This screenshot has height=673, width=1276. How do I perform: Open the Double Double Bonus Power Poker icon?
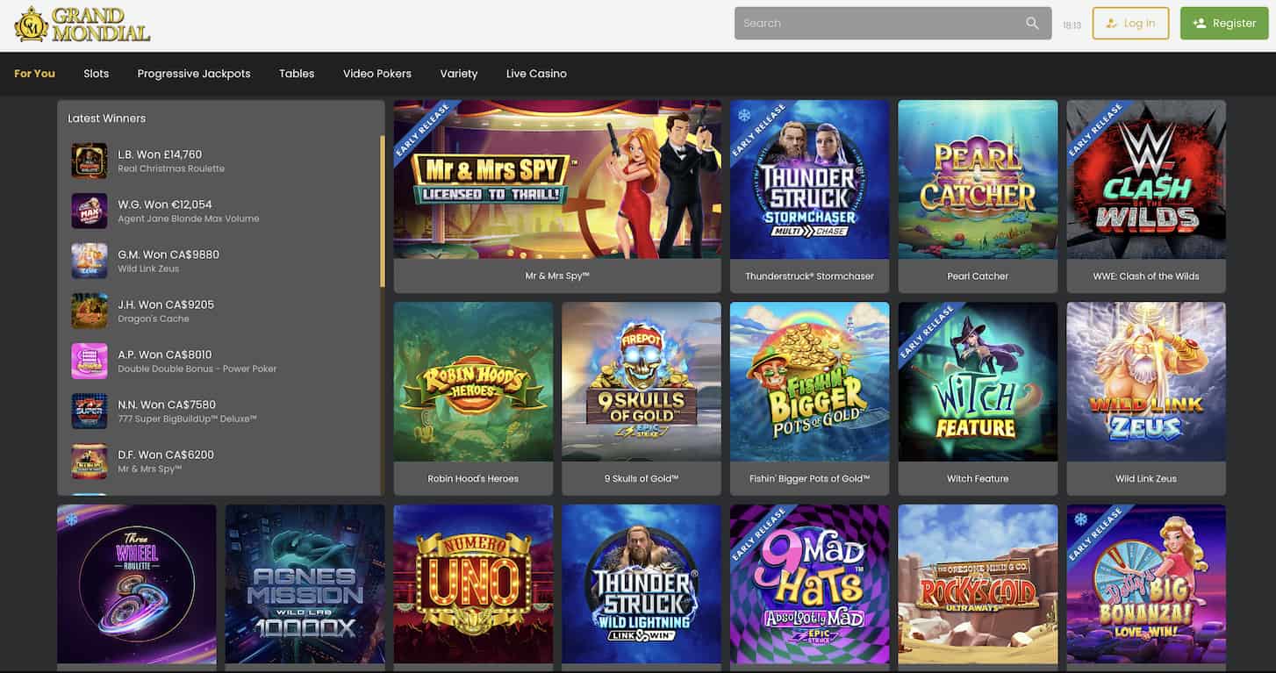tap(90, 361)
